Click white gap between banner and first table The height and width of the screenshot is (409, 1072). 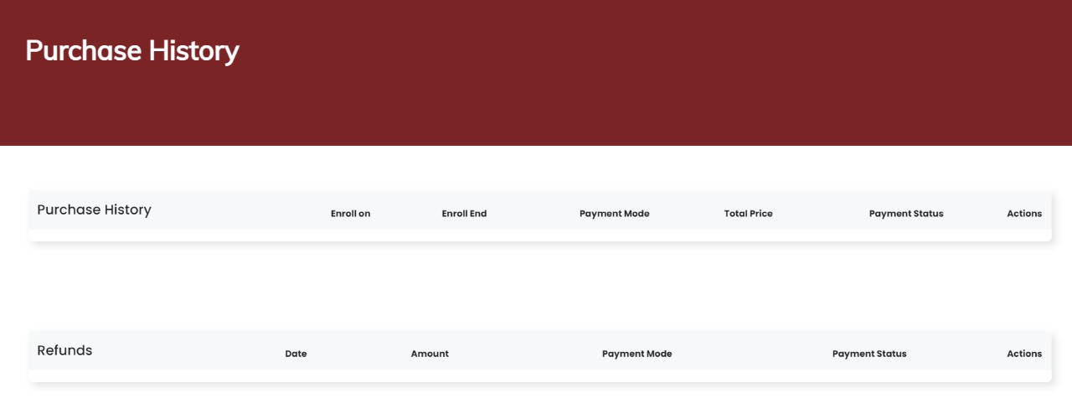pos(536,168)
